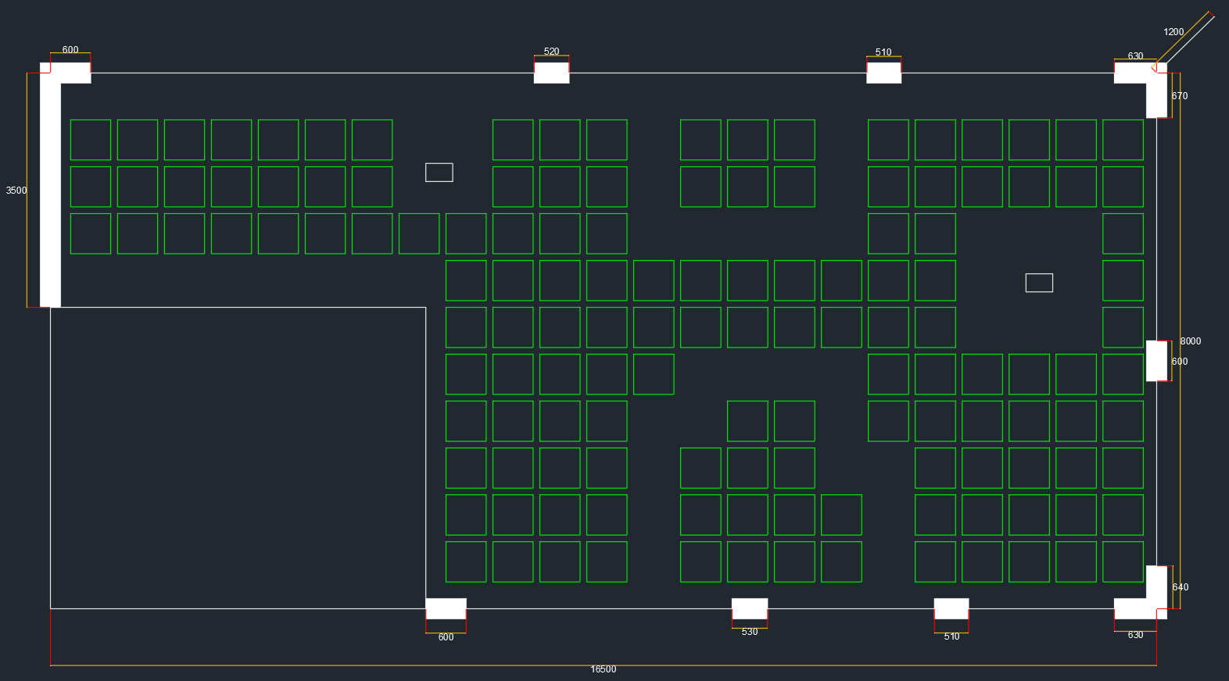The height and width of the screenshot is (681, 1229).
Task: Click the 640 dimension text
Action: [1180, 587]
